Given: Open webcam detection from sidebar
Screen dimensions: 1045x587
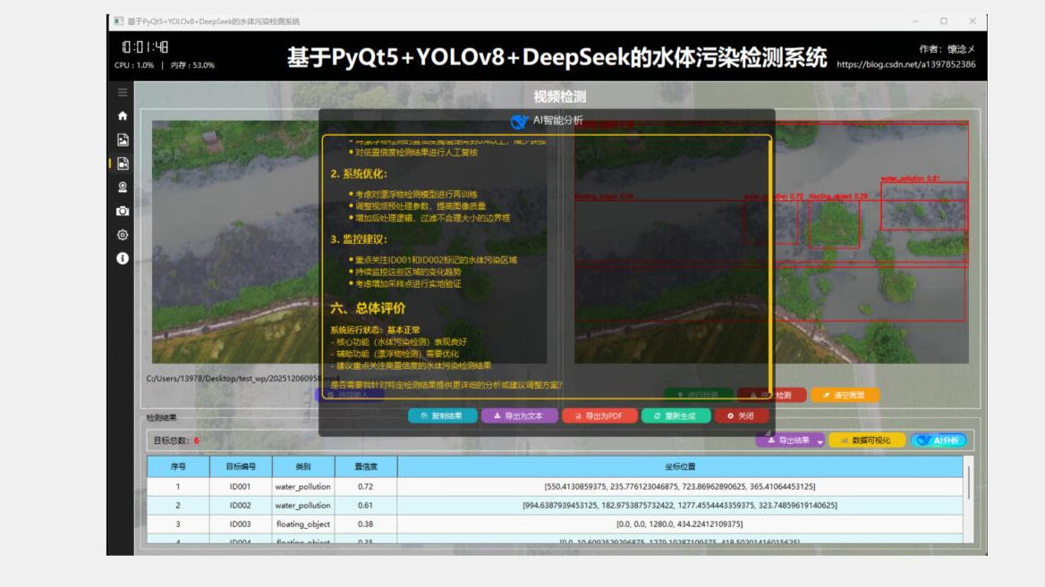Looking at the screenshot, I should click(x=123, y=187).
